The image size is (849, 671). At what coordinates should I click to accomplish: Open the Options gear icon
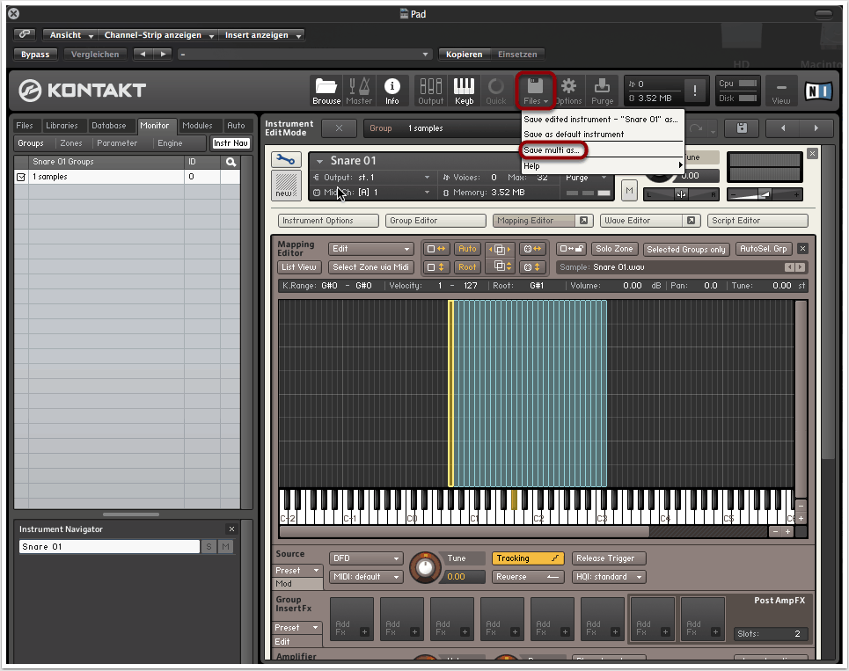[x=568, y=90]
